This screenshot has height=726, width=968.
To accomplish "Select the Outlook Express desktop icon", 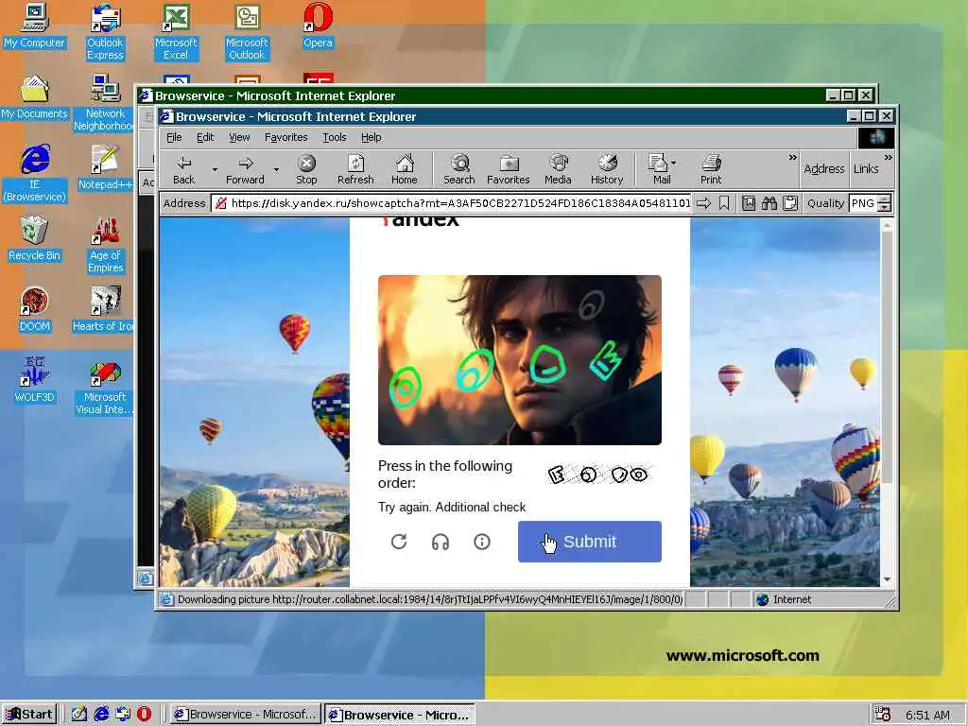I will coord(105,32).
